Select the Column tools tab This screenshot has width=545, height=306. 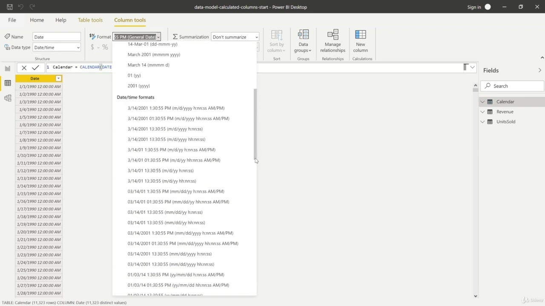(130, 20)
